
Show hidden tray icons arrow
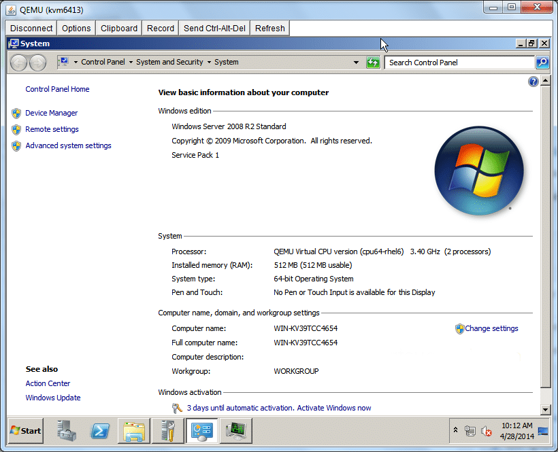pos(455,430)
